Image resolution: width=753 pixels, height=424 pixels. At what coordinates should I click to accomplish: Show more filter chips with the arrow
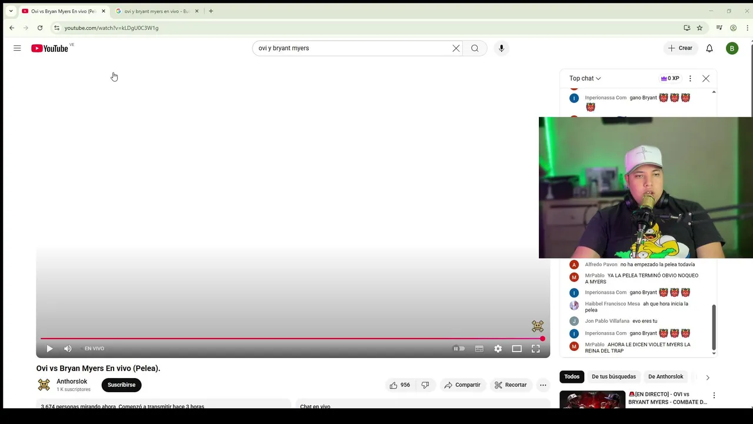(708, 377)
